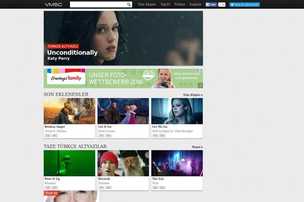Image resolution: width=304 pixels, height=202 pixels.
Task: Open Hepsi link beside Taze Türkçe Altyazılar
Action: pyautogui.click(x=197, y=147)
